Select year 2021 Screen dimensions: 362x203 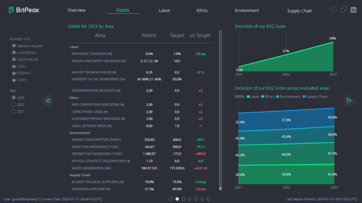click(x=14, y=111)
